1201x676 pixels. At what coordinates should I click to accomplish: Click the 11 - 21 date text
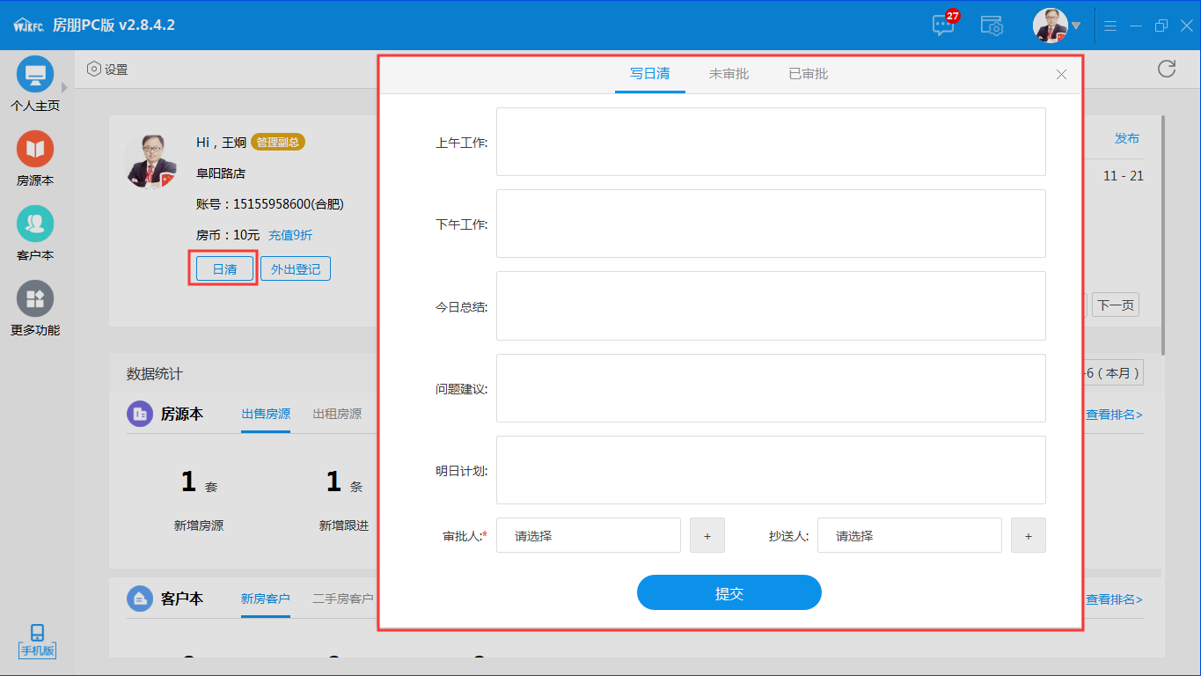point(1124,176)
